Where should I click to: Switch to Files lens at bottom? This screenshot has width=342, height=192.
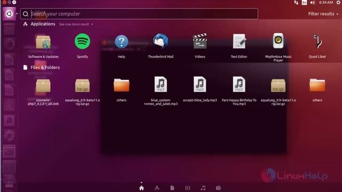tap(172, 188)
